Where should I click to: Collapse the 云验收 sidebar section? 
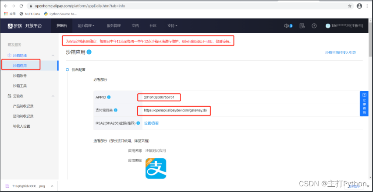(x=53, y=96)
